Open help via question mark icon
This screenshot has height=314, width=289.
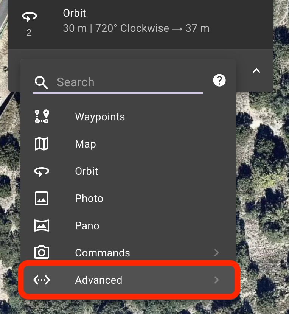[219, 80]
